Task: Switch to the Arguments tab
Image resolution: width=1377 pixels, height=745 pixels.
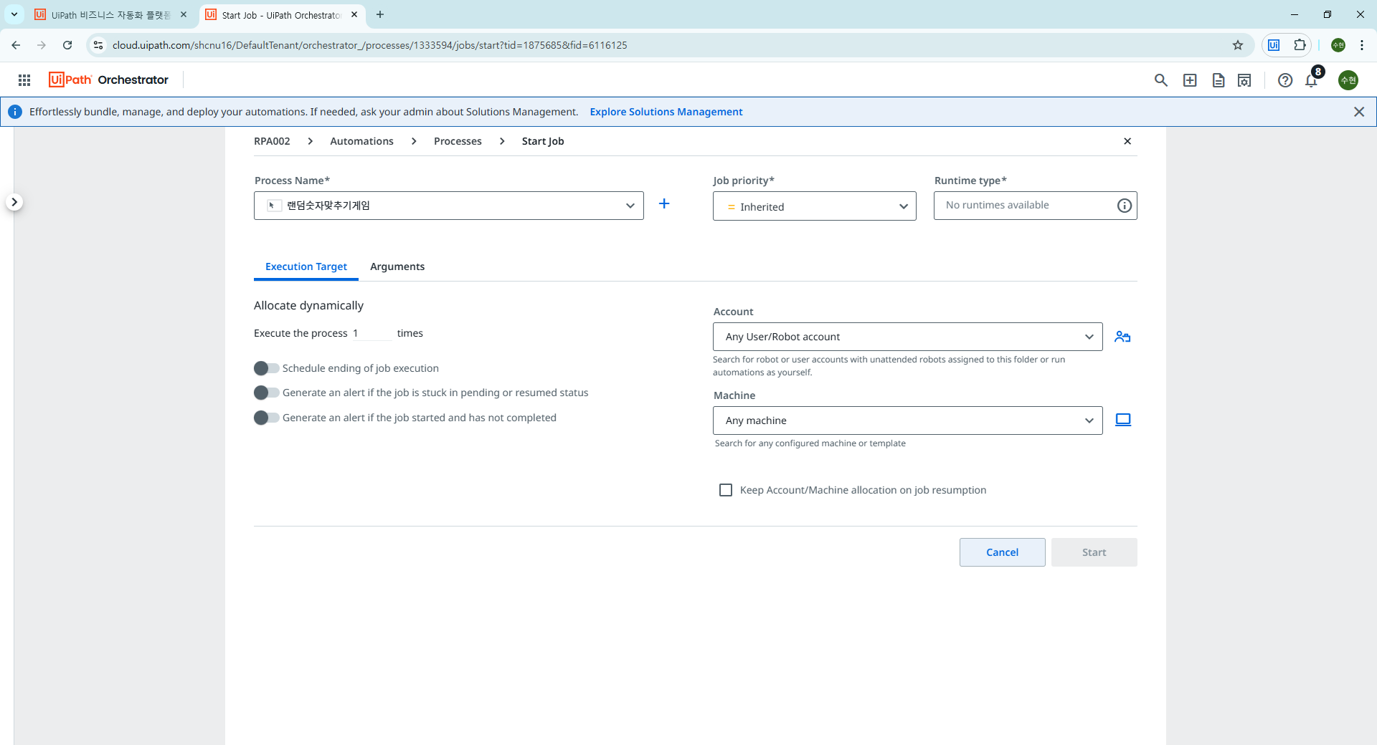Action: [397, 266]
